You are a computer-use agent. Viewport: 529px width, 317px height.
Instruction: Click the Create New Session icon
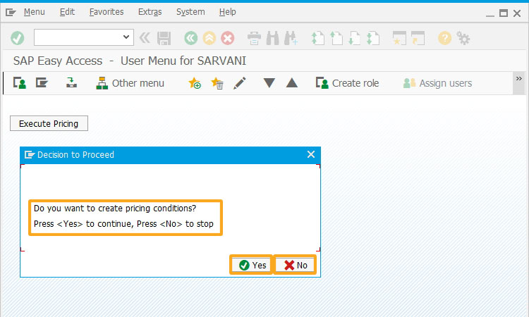(399, 38)
